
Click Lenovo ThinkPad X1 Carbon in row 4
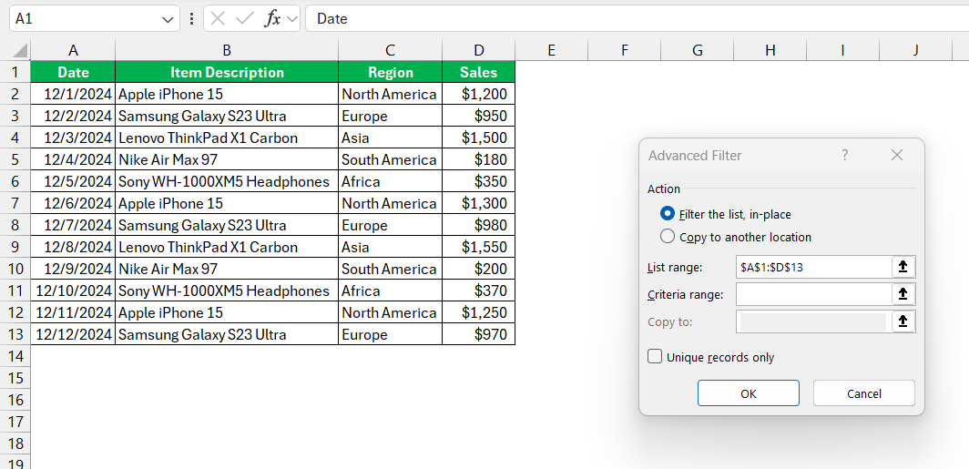pyautogui.click(x=227, y=138)
